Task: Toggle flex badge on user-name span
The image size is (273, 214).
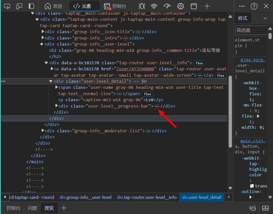Action: coord(148,94)
